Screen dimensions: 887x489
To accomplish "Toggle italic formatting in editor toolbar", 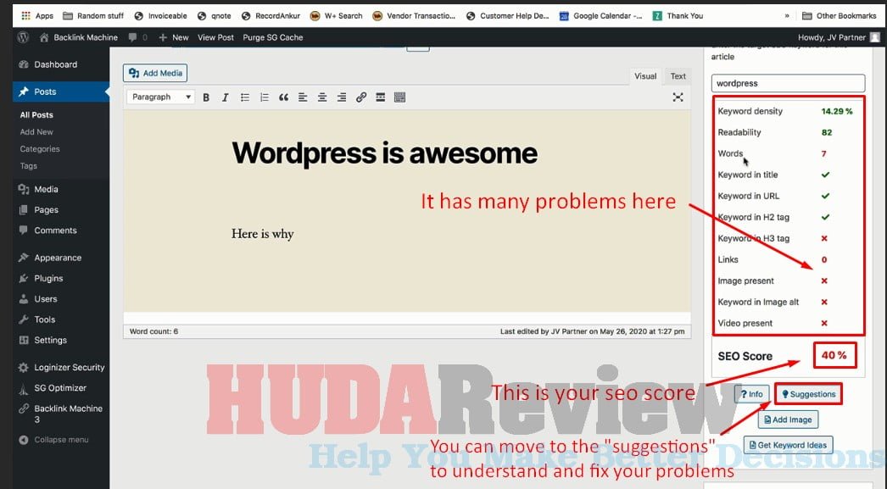I will (x=226, y=97).
